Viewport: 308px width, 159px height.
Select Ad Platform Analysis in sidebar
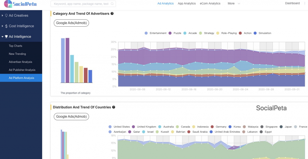[21, 78]
